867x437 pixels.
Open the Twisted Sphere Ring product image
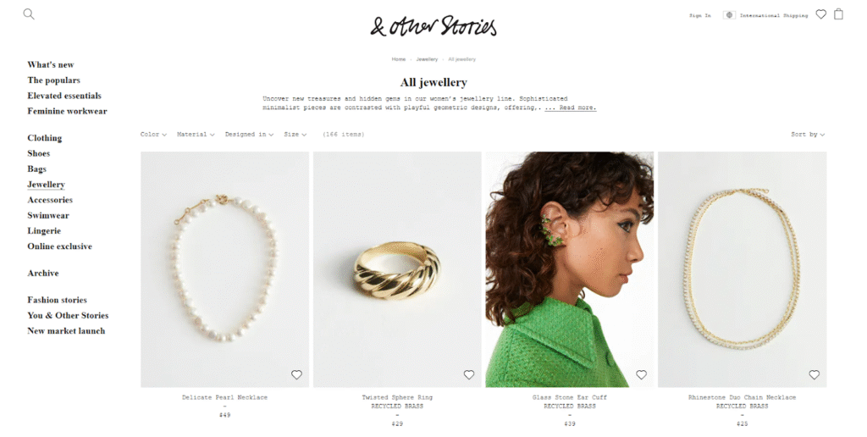(x=397, y=269)
